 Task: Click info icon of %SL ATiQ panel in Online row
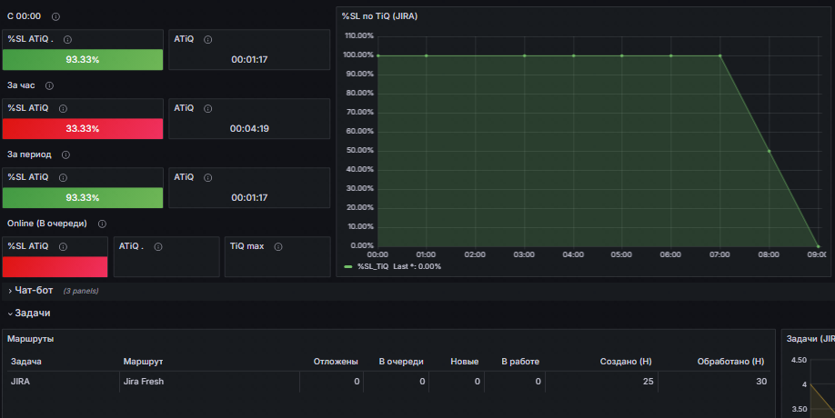click(63, 247)
